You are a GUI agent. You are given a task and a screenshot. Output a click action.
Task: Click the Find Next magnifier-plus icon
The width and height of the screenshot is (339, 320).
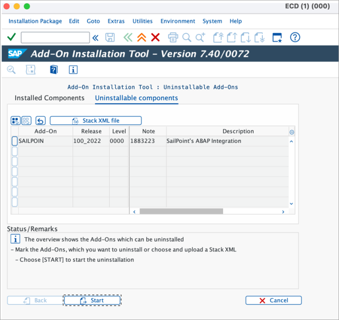tap(201, 37)
